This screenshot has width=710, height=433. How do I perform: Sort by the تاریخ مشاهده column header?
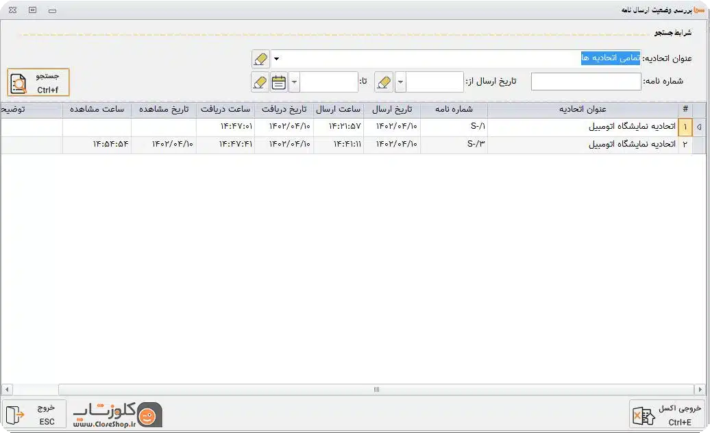(164, 110)
